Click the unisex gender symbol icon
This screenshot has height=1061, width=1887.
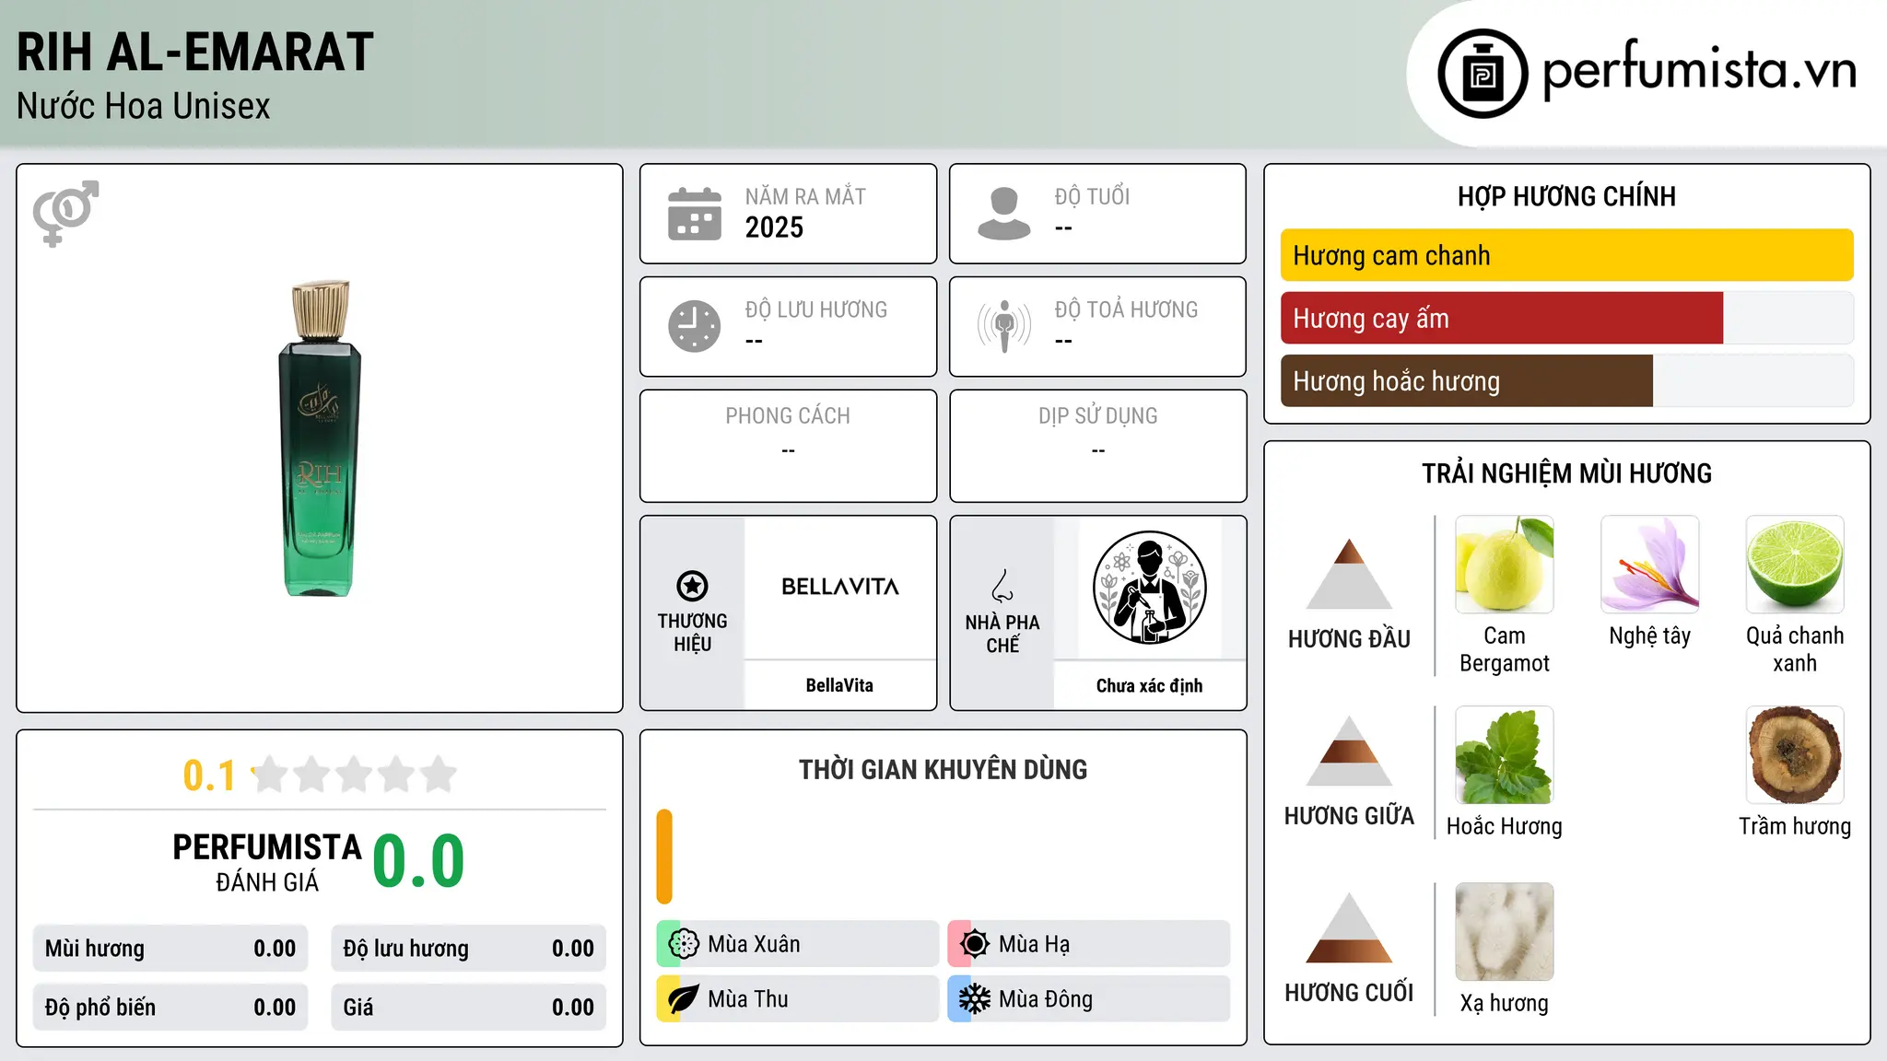click(65, 213)
